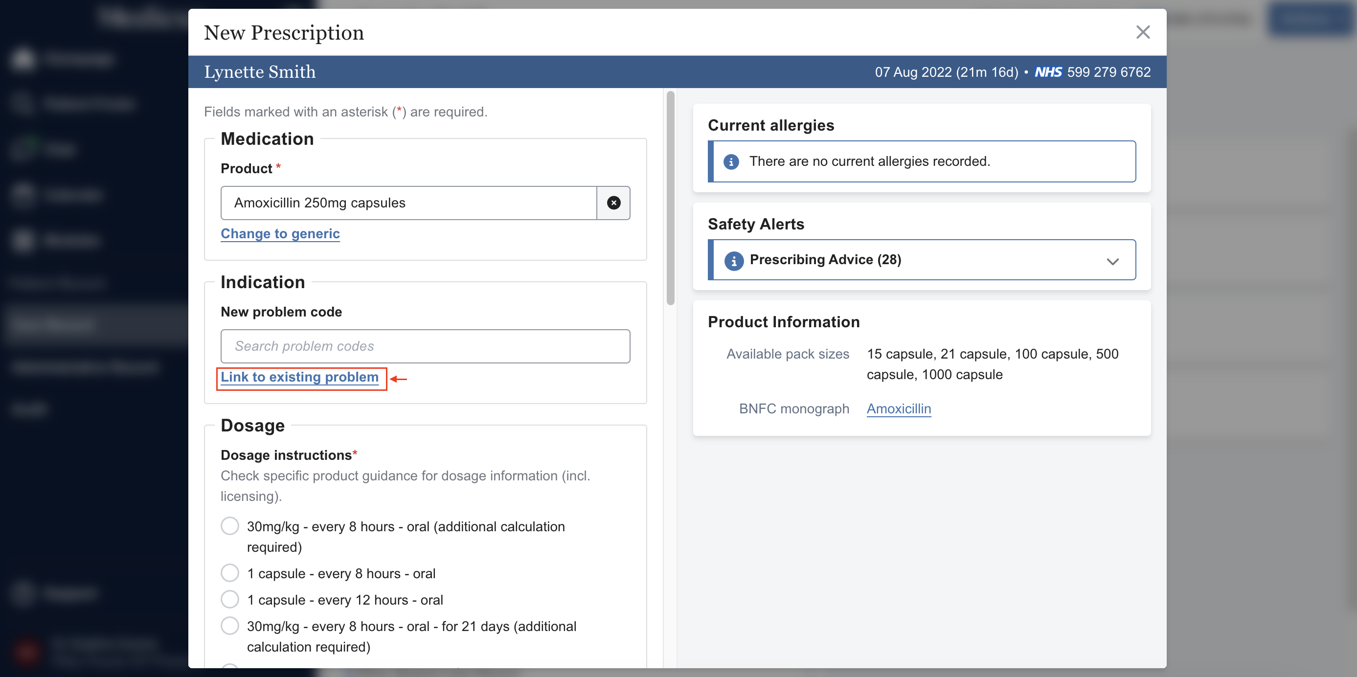
Task: Click Link to existing problem
Action: tap(299, 377)
